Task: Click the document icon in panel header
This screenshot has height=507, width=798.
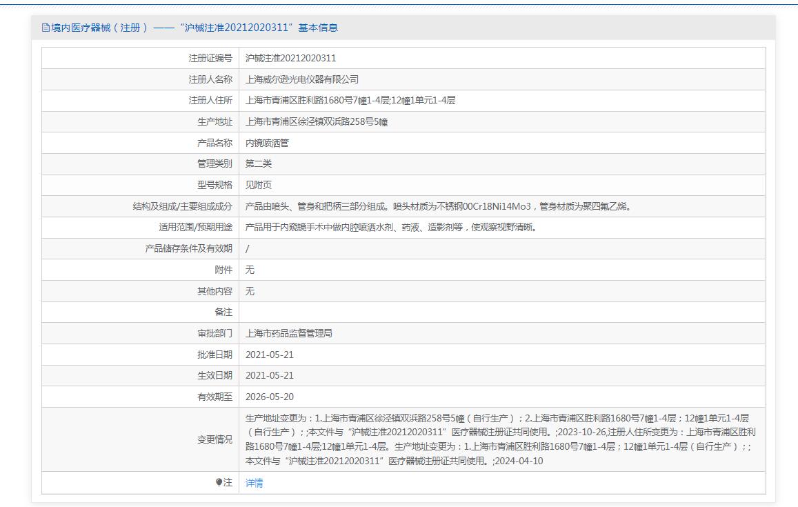Action: click(x=46, y=28)
